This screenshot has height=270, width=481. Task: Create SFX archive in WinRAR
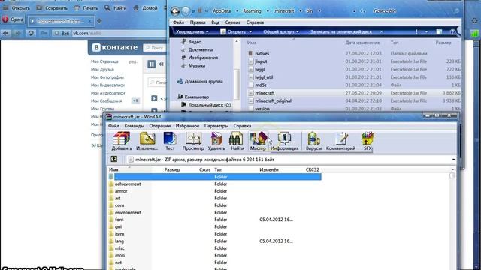point(368,141)
